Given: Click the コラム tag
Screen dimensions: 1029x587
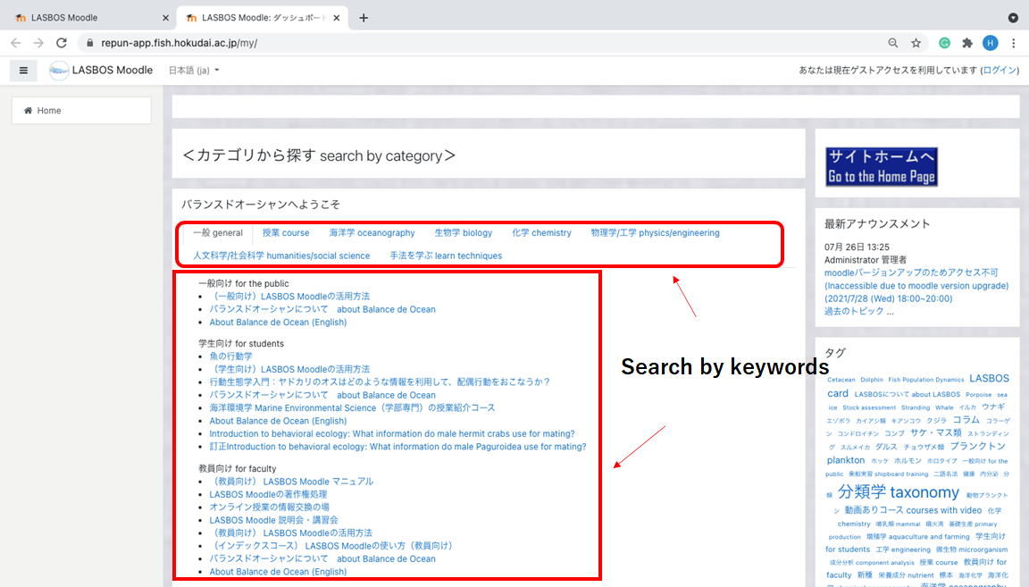Looking at the screenshot, I should tap(966, 420).
